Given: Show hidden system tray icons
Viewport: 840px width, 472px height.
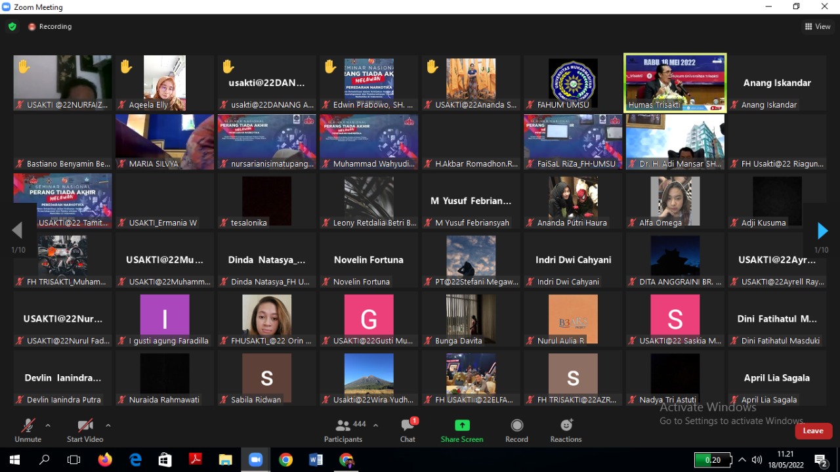Looking at the screenshot, I should (x=742, y=460).
